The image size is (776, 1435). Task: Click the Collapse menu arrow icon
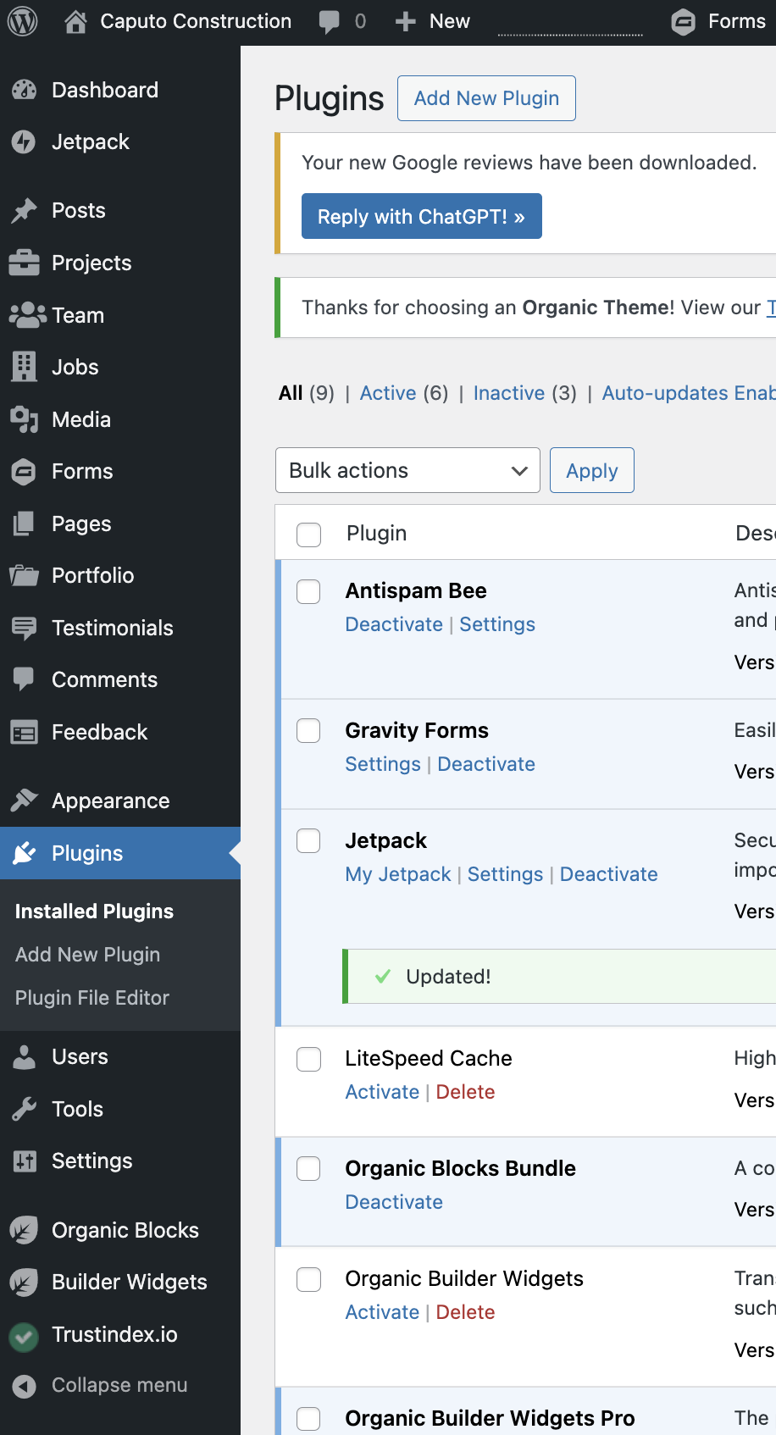pyautogui.click(x=25, y=1386)
